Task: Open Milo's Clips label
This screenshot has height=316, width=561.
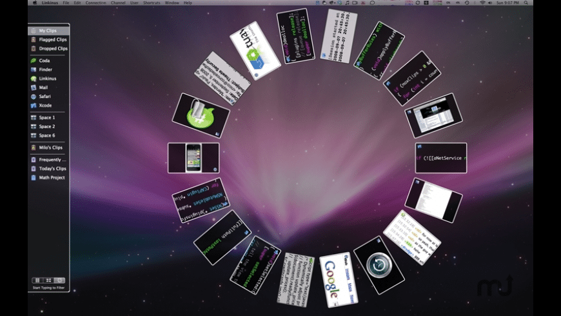Action: (50, 148)
